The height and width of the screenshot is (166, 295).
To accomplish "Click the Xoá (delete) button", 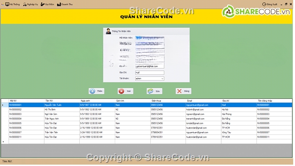I will click(126, 91).
